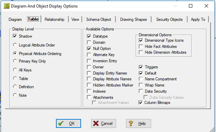This screenshot has height=132, width=216.
Task: Uncheck the Triggers option
Action: [141, 67]
